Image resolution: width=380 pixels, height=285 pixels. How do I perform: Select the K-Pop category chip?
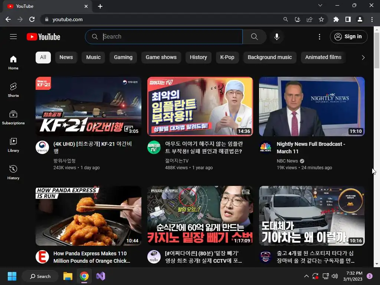pos(227,58)
